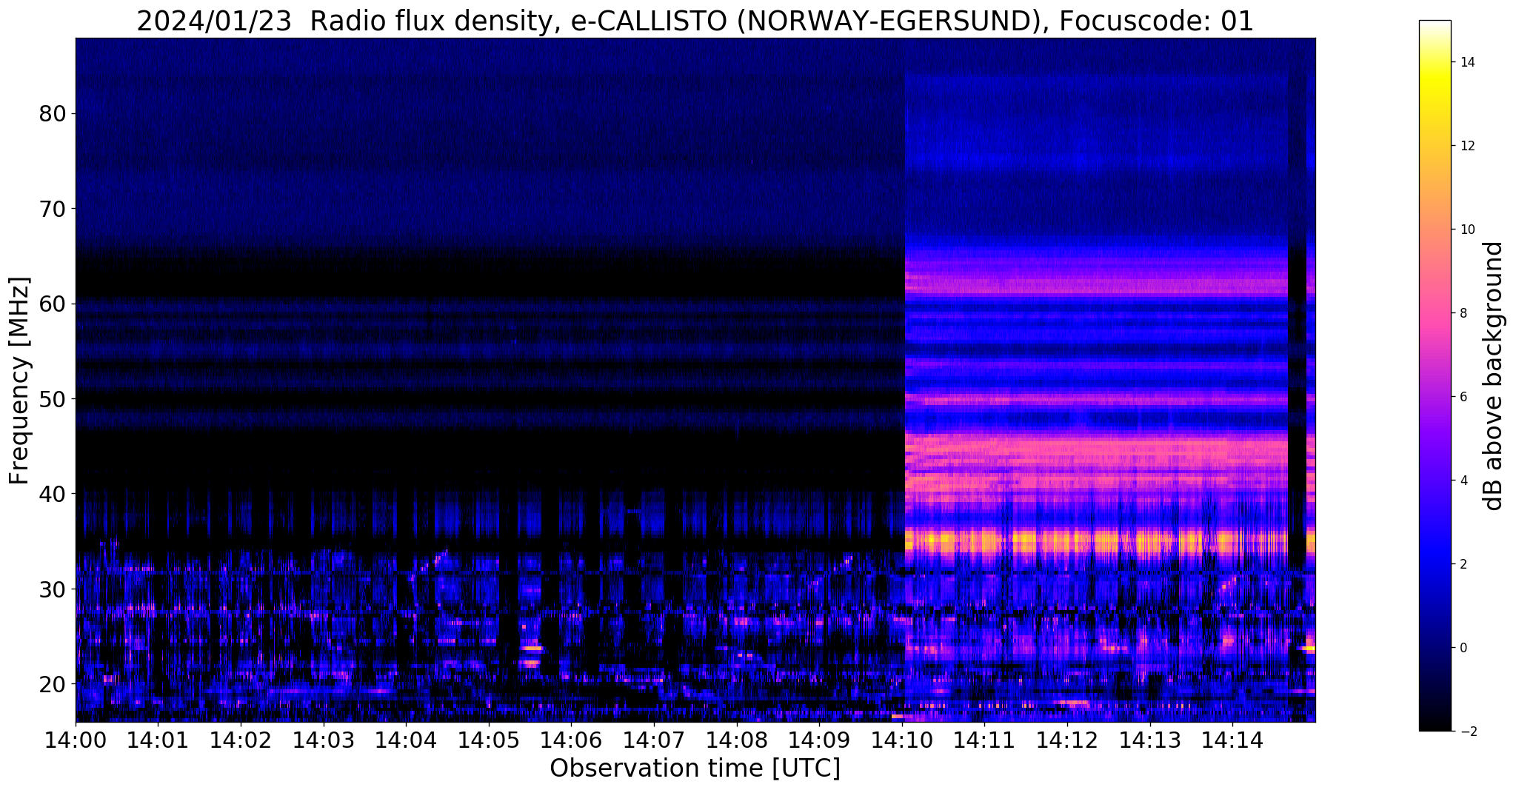The width and height of the screenshot is (1516, 790).
Task: Click the colorbar tick value 14
Action: pyautogui.click(x=1466, y=62)
